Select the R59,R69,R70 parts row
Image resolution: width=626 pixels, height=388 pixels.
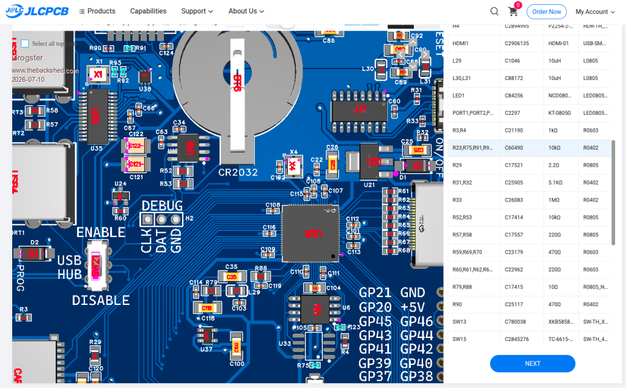[530, 252]
